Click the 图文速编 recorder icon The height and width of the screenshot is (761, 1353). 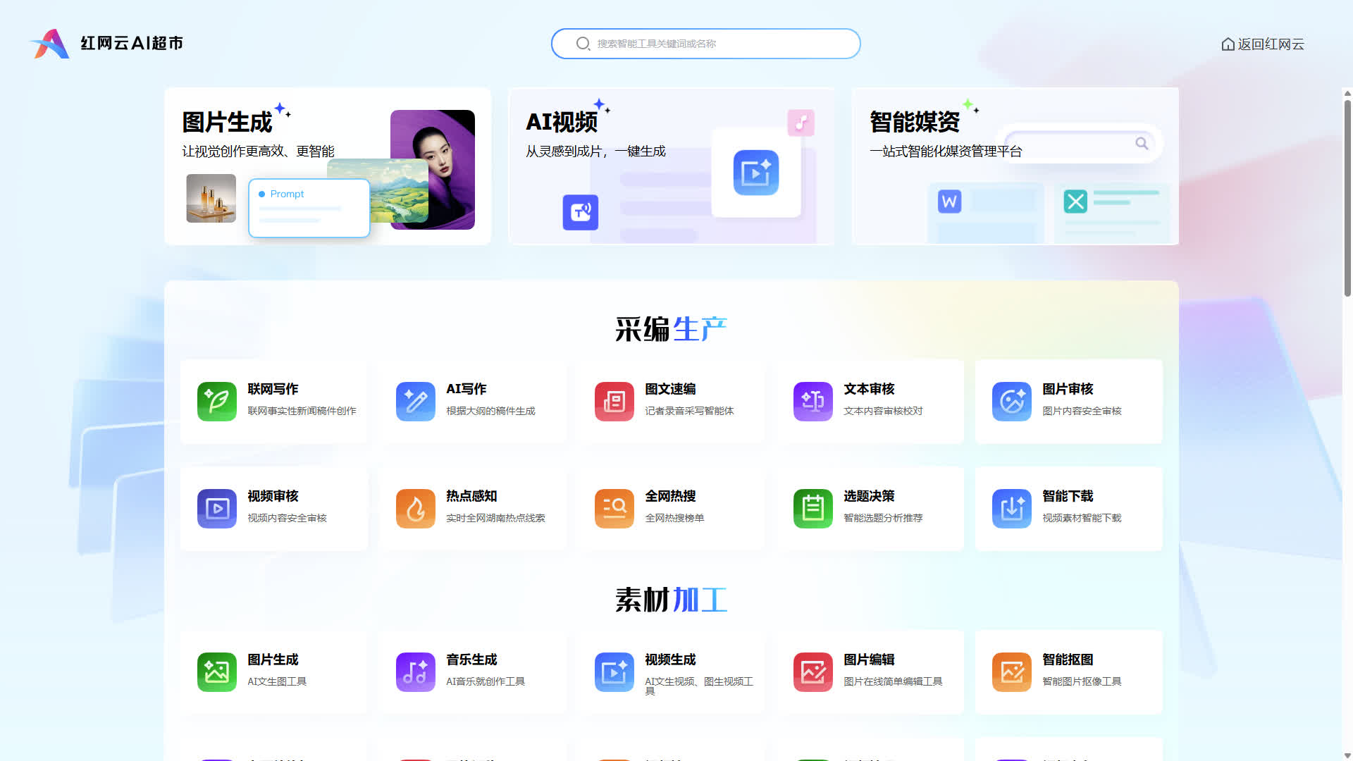click(x=614, y=402)
